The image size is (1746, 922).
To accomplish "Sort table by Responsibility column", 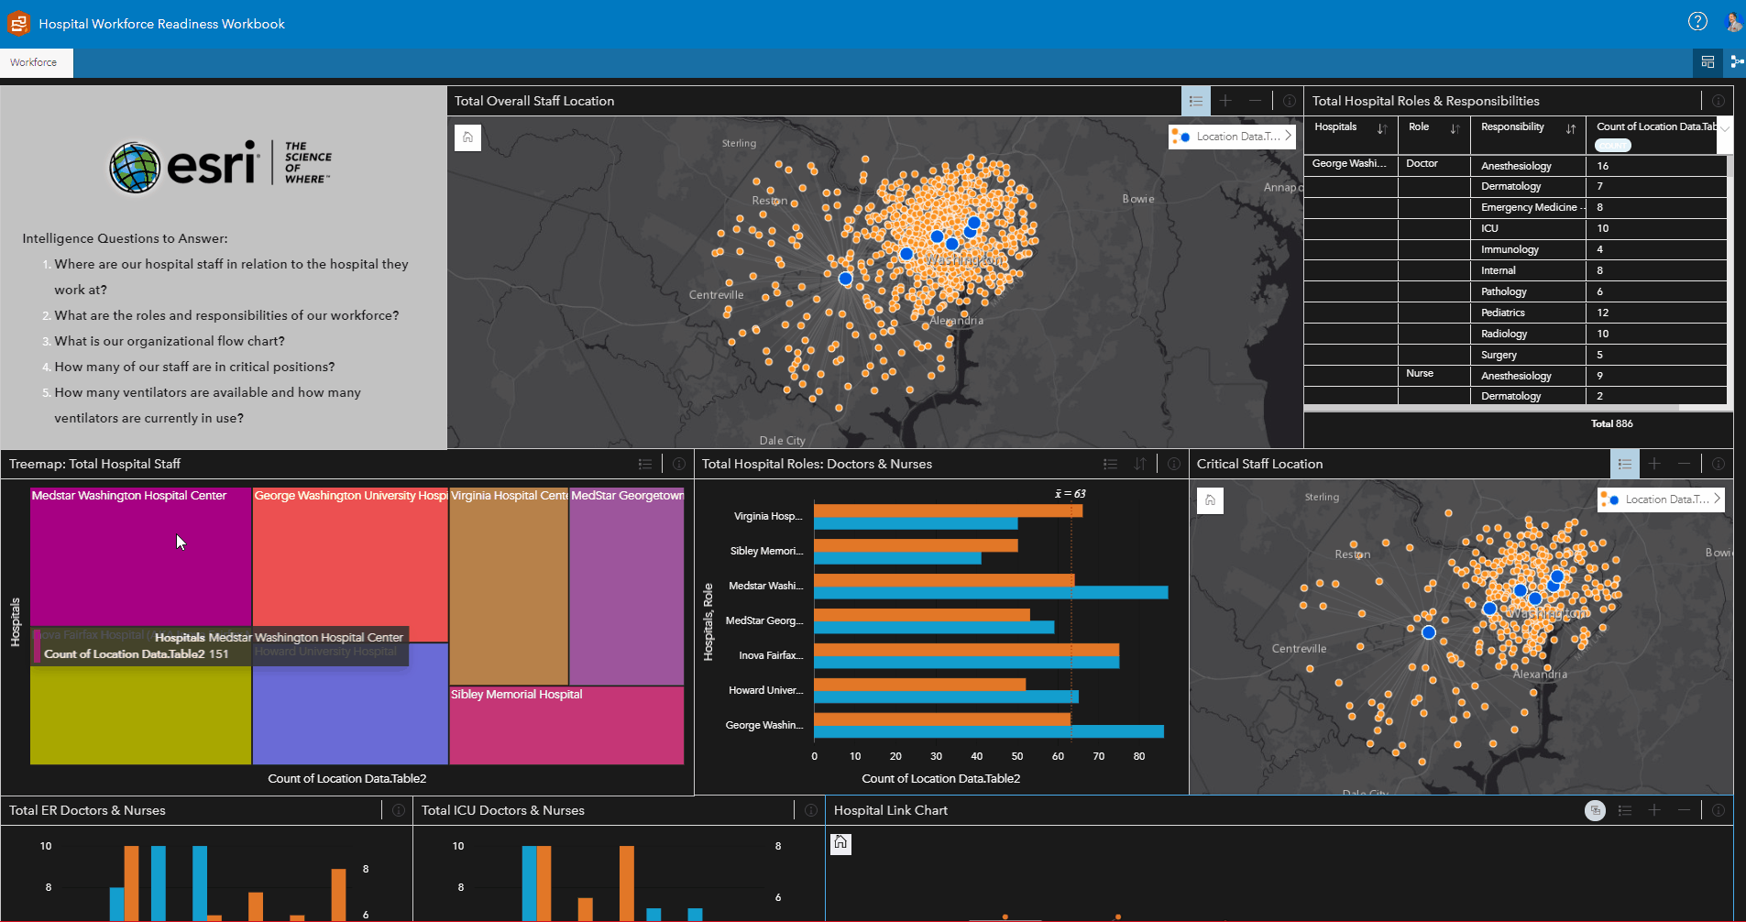I will pos(1571,128).
